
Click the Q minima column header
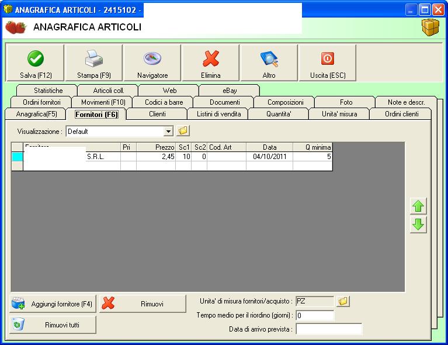pyautogui.click(x=312, y=147)
